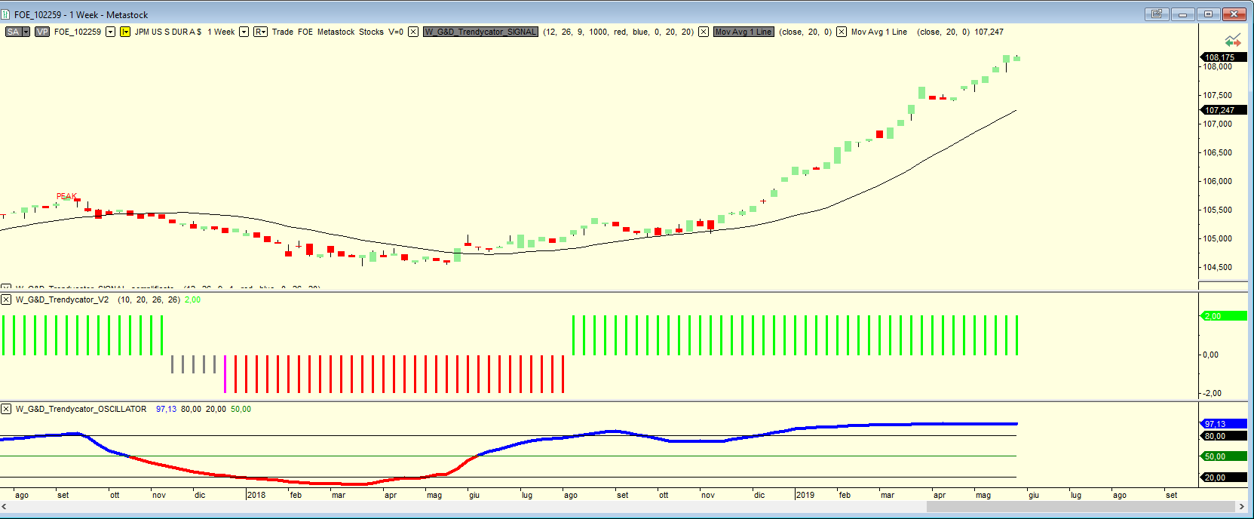Viewport: 1254px width, 519px height.
Task: Click the green 2,00 value marker on axis
Action: [1222, 316]
